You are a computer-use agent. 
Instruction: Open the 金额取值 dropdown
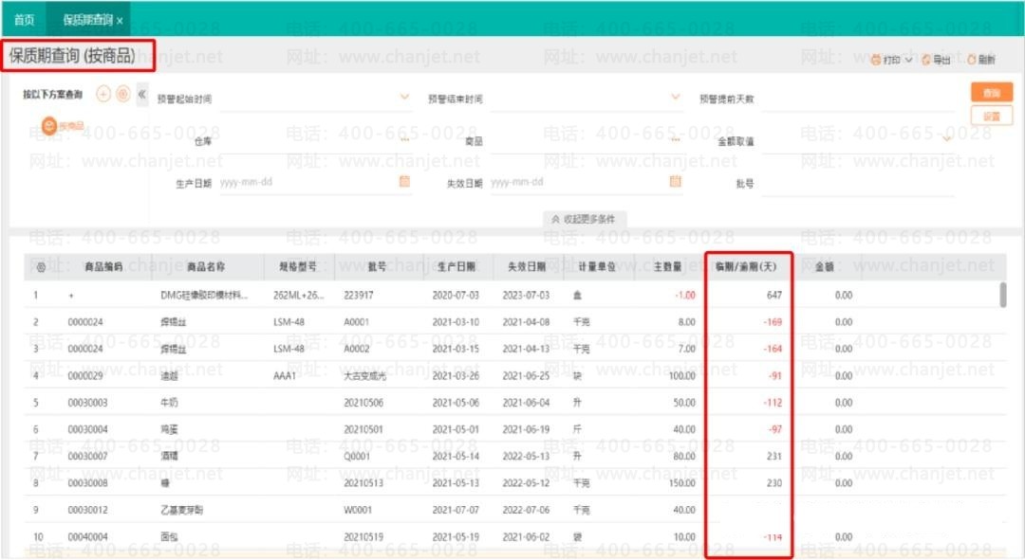click(946, 139)
